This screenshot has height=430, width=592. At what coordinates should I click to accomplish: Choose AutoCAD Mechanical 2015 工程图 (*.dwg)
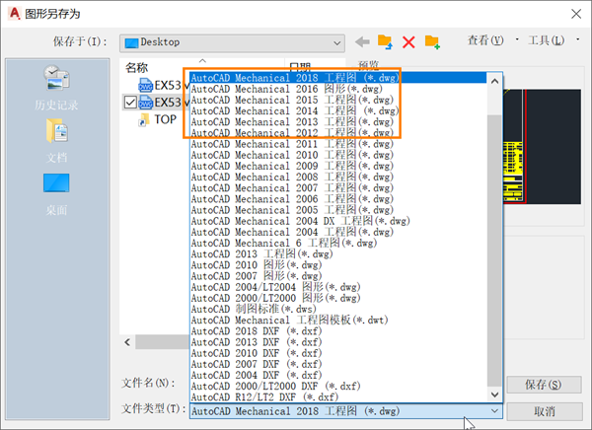point(338,100)
